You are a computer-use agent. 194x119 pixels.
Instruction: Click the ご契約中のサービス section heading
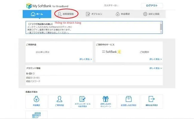click(105, 45)
